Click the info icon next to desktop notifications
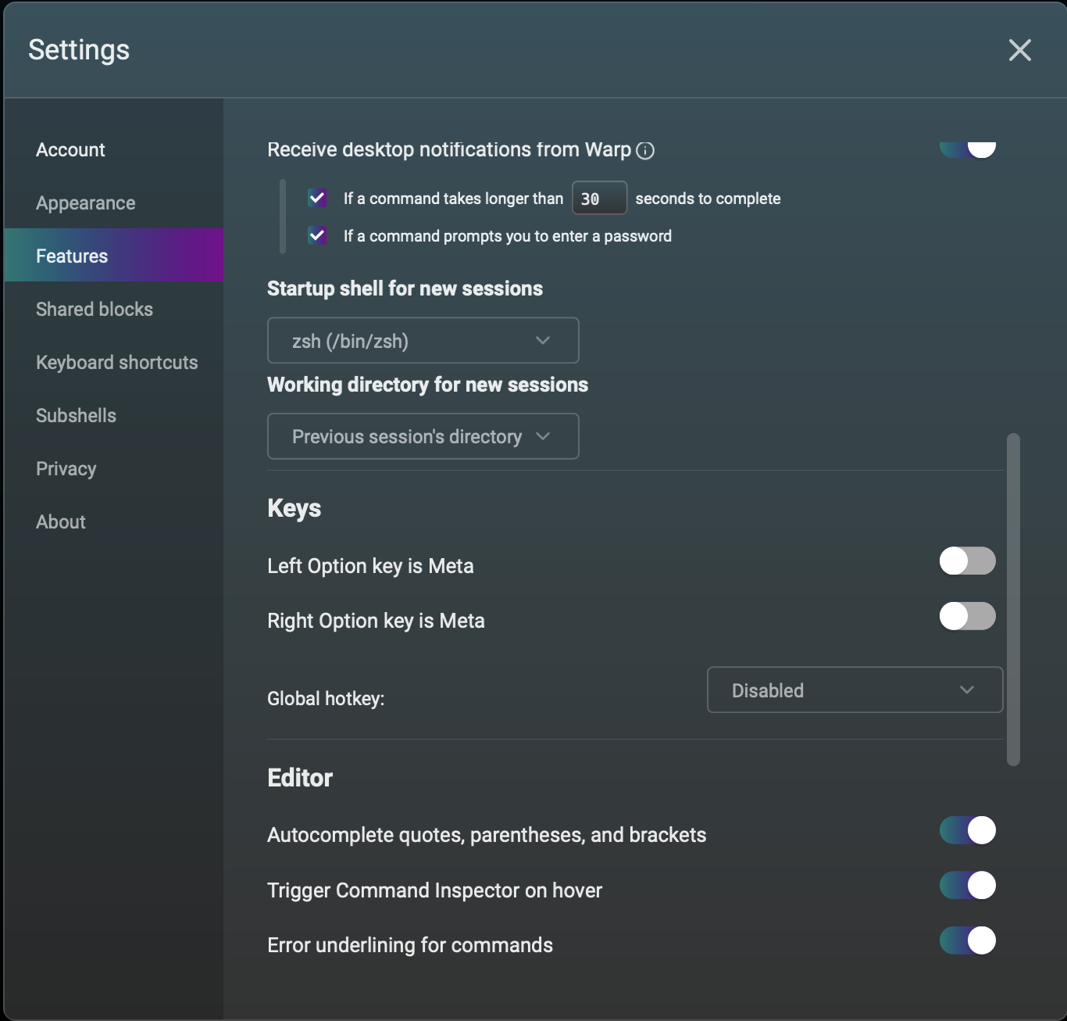Image resolution: width=1067 pixels, height=1021 pixels. tap(645, 150)
